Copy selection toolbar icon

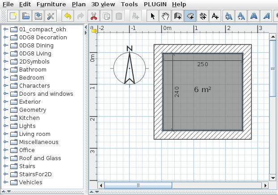[106, 16]
